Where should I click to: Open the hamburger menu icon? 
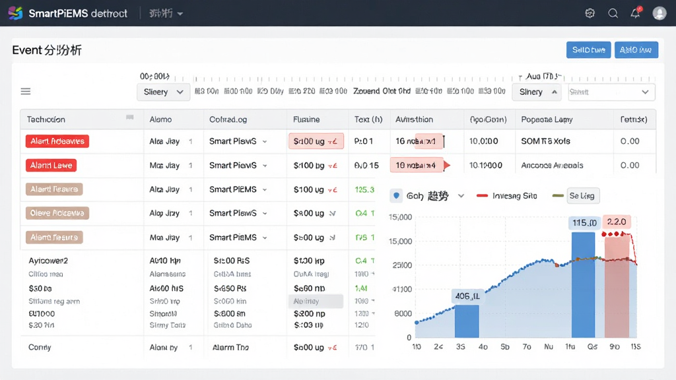click(x=26, y=91)
